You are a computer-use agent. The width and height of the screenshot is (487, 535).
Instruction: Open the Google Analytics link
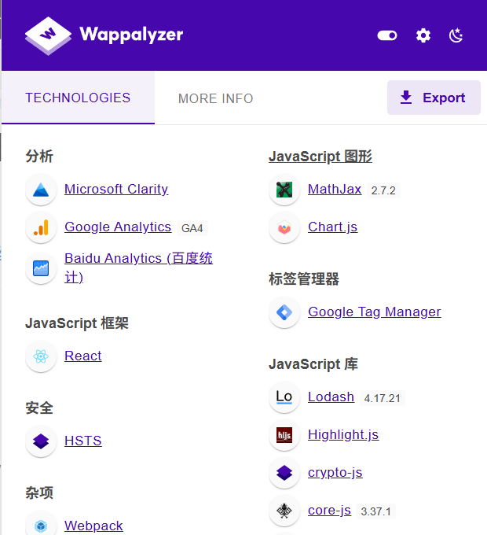(118, 227)
